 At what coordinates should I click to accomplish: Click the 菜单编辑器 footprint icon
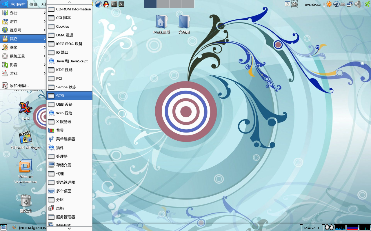tap(51, 139)
